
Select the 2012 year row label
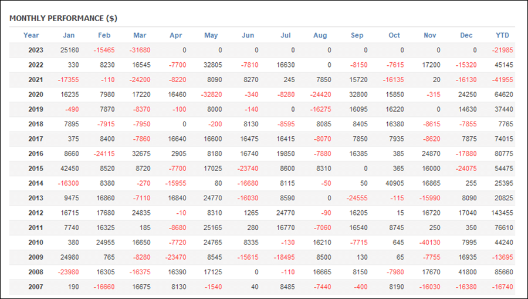coord(36,213)
